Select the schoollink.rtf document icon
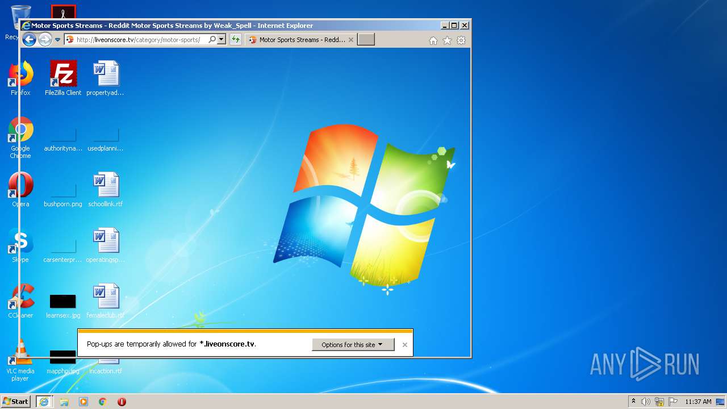 105,190
